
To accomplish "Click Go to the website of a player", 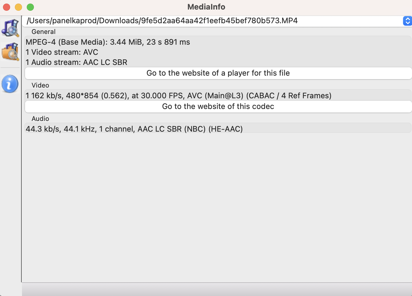I will click(218, 73).
